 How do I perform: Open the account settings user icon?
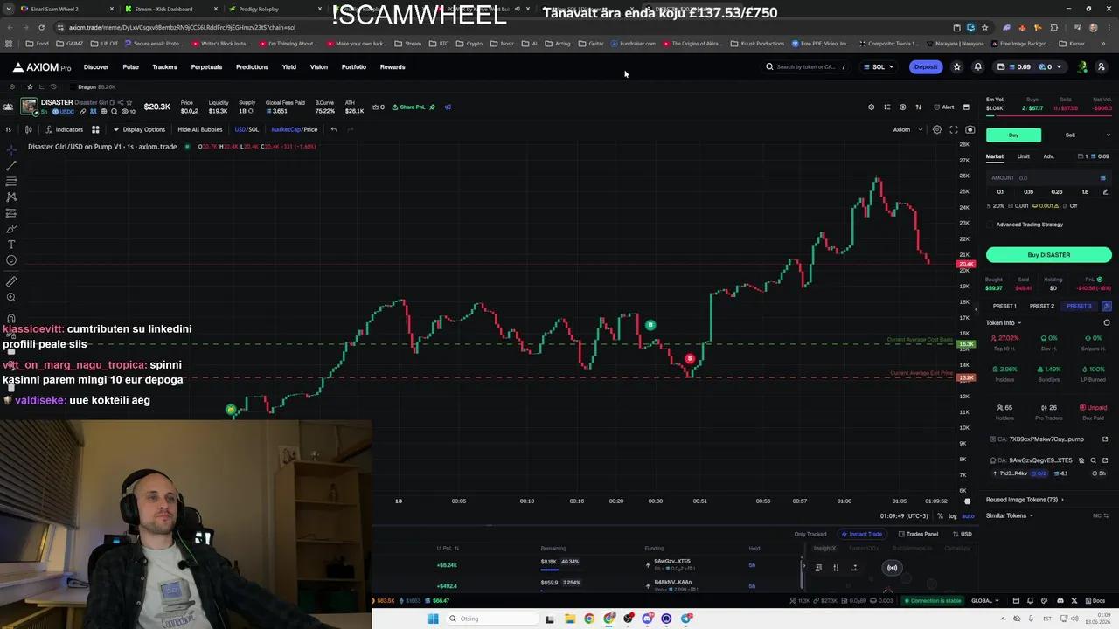point(1102,66)
